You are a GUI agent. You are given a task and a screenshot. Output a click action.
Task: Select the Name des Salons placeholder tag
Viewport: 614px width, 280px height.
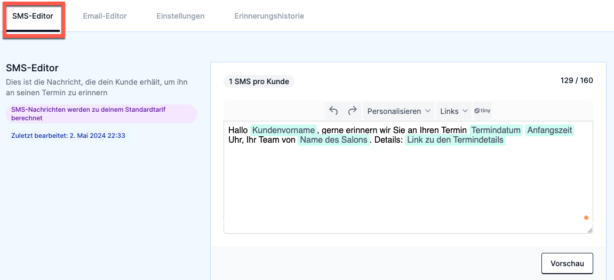[x=333, y=140]
